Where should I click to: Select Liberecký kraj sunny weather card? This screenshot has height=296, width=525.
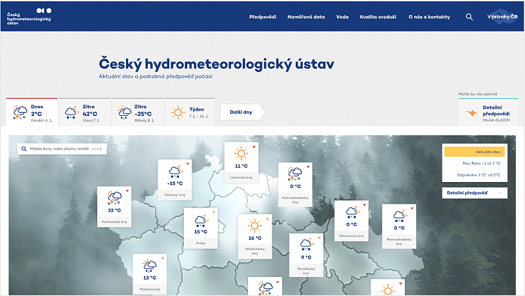(241, 161)
